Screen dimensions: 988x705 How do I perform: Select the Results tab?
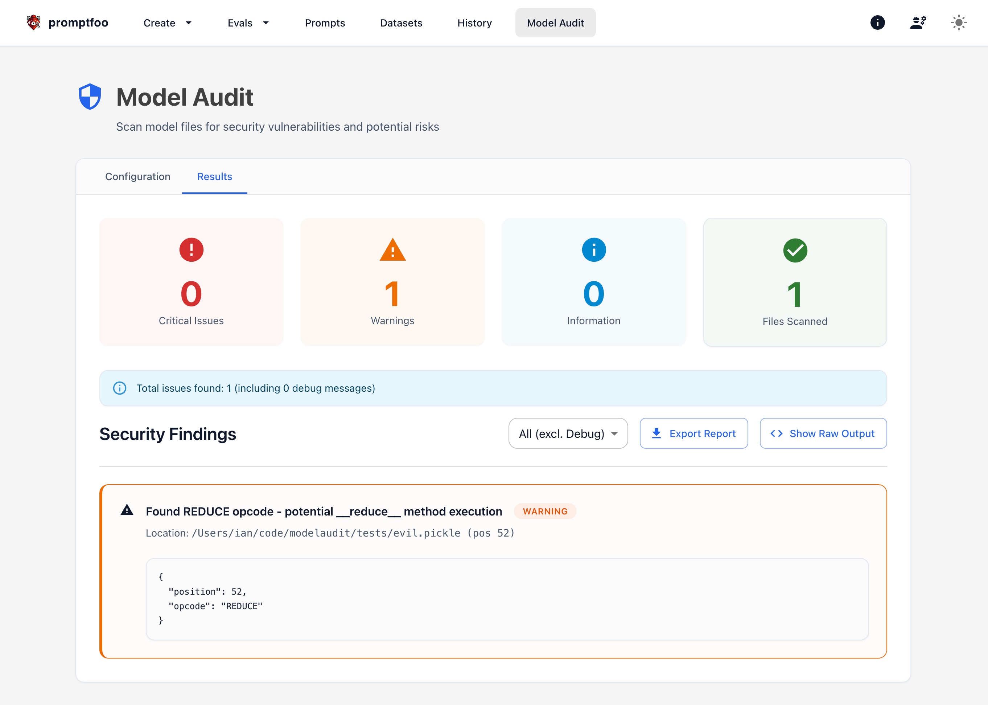[214, 176]
